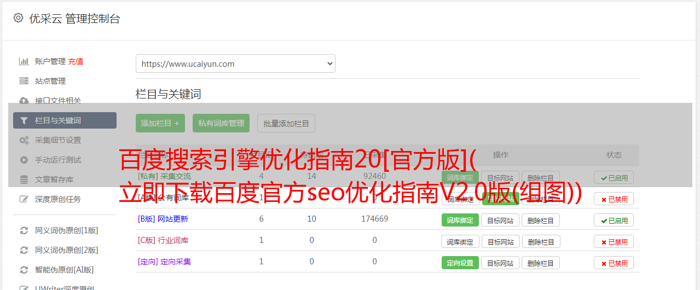
Task: Open the [C版] 行业词库 column link
Action: point(163,240)
